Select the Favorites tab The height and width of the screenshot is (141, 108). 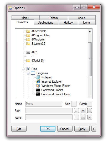[x=22, y=22]
